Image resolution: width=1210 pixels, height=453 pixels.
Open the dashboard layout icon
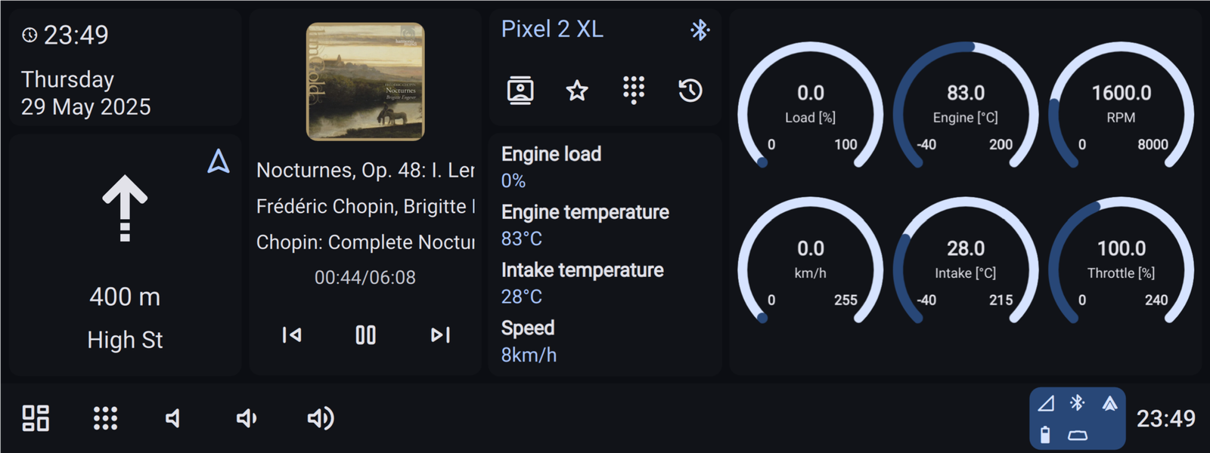click(36, 418)
